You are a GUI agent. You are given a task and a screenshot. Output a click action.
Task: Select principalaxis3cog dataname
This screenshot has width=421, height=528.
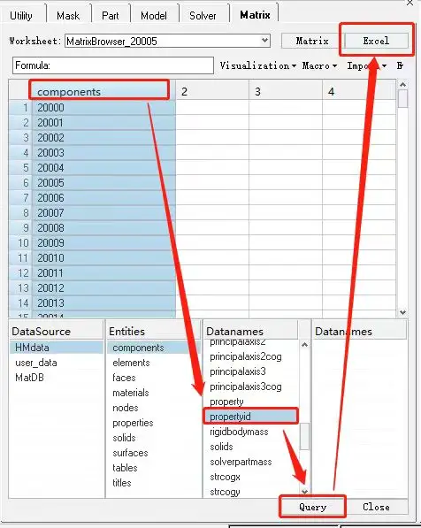click(x=251, y=386)
